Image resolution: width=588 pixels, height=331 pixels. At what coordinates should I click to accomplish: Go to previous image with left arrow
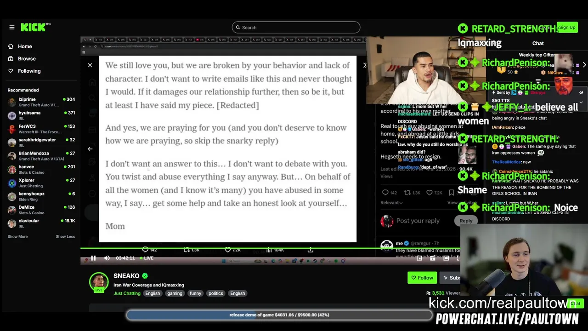click(90, 149)
